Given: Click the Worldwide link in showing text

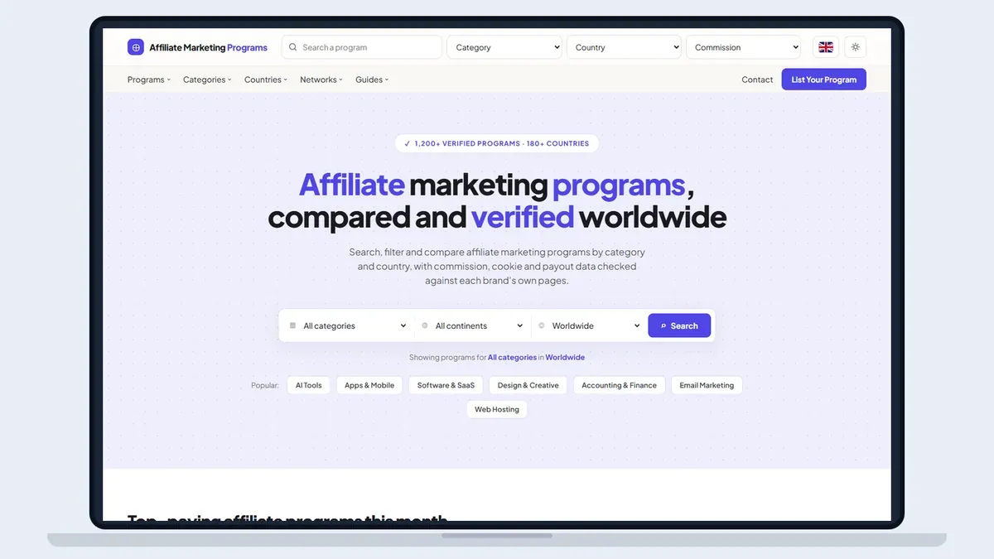Looking at the screenshot, I should (565, 358).
